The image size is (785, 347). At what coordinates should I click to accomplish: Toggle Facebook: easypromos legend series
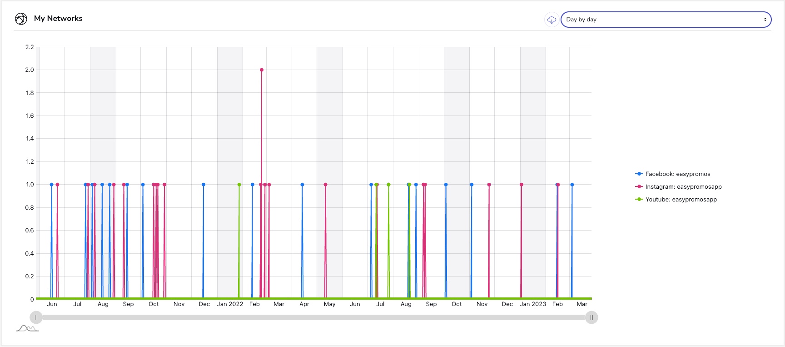pos(673,174)
